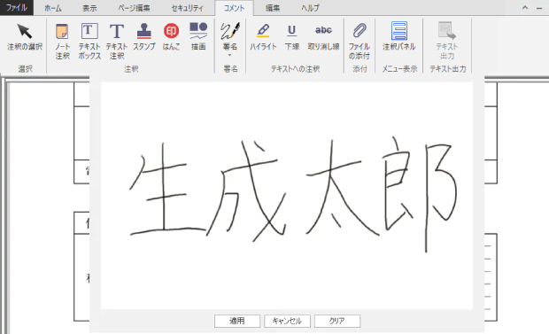This screenshot has width=549, height=334.
Task: Add a ノート注釈 sticky note
Action: tap(62, 41)
